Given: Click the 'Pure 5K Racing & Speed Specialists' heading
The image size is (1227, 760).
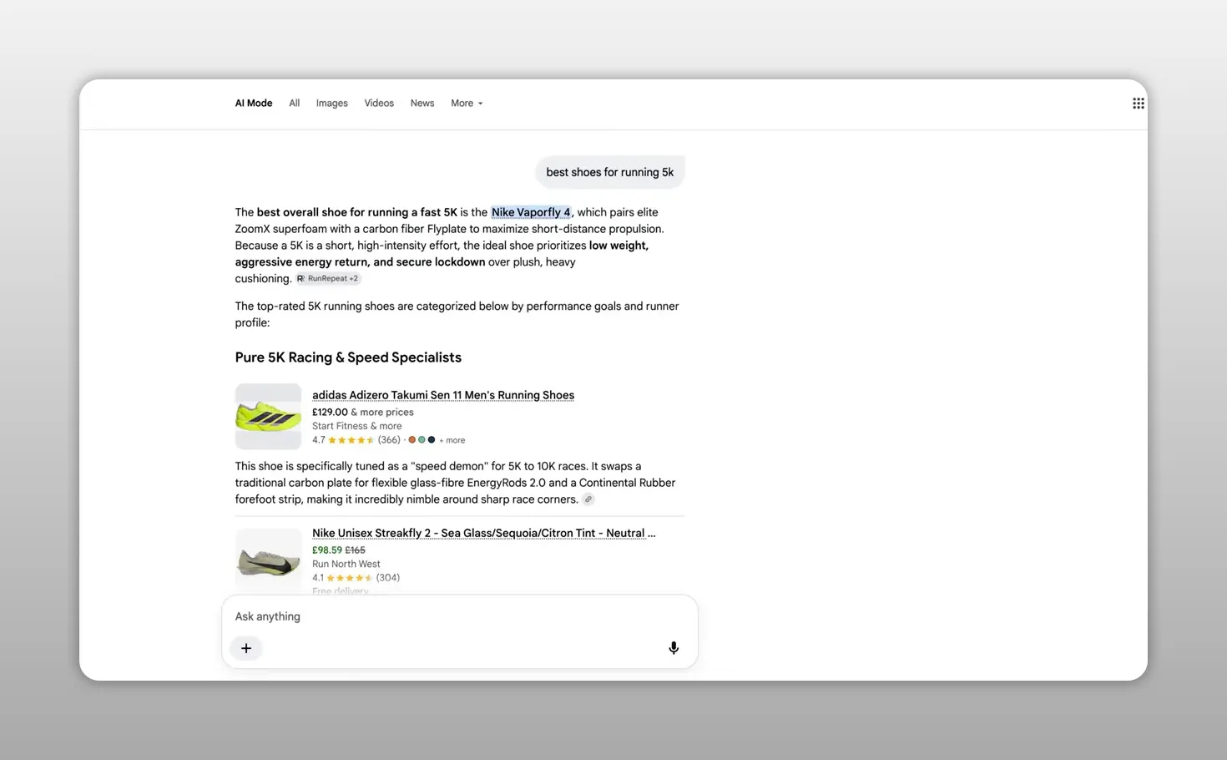Looking at the screenshot, I should [x=348, y=357].
